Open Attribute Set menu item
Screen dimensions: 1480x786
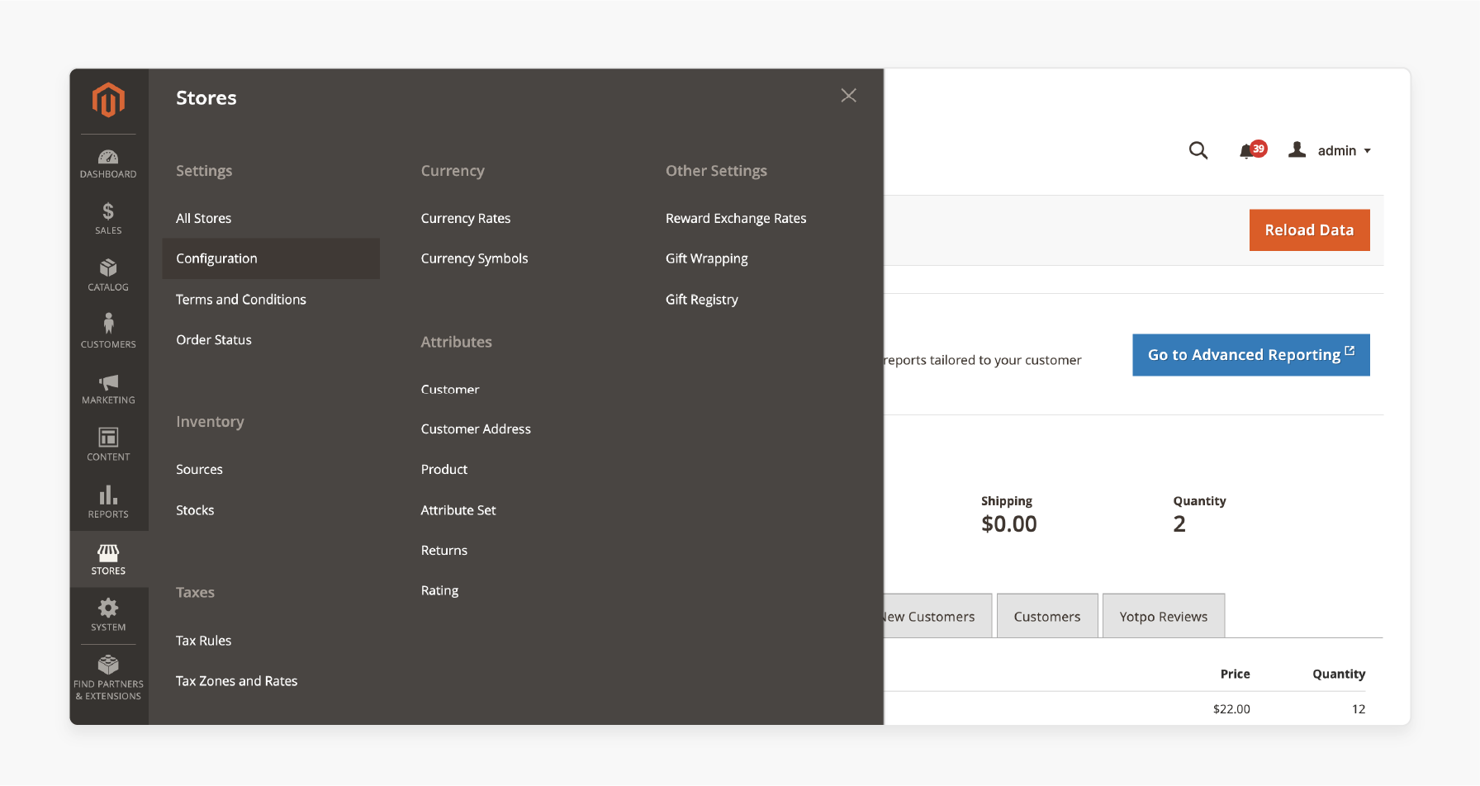point(458,510)
